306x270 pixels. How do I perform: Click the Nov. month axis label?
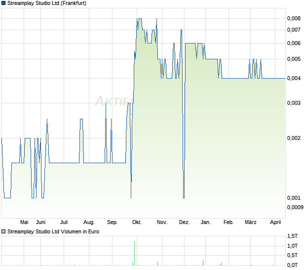162,222
